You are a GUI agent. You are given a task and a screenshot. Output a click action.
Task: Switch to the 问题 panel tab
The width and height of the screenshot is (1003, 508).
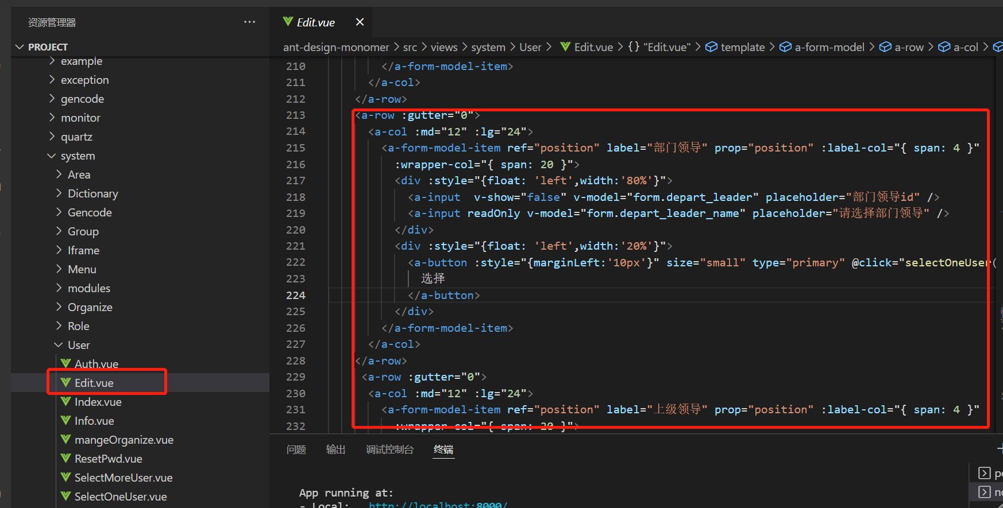click(x=296, y=449)
